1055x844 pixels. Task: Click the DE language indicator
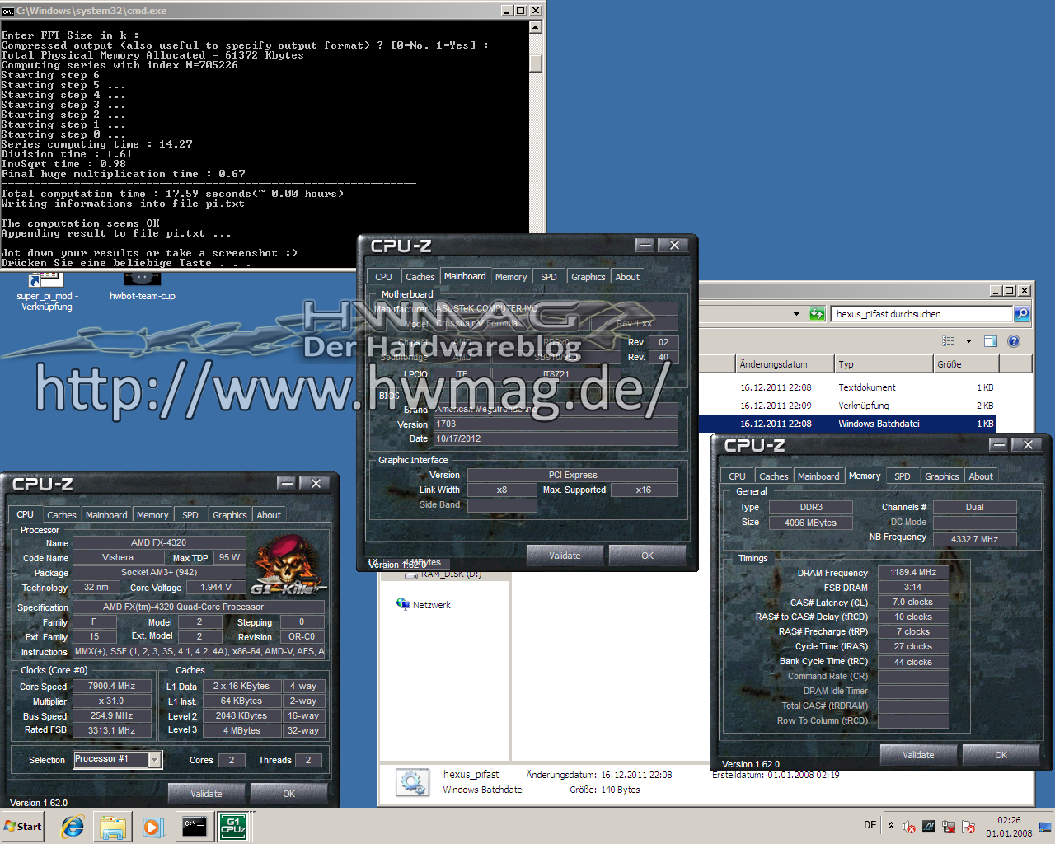coord(870,825)
